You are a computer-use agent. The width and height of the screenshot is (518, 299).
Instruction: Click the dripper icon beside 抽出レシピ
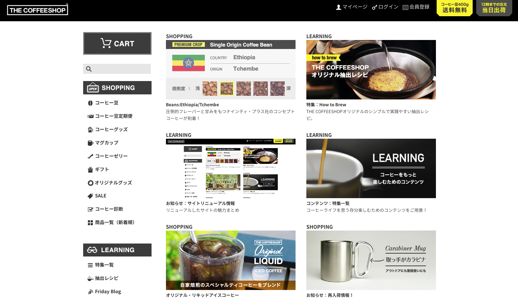(90, 278)
